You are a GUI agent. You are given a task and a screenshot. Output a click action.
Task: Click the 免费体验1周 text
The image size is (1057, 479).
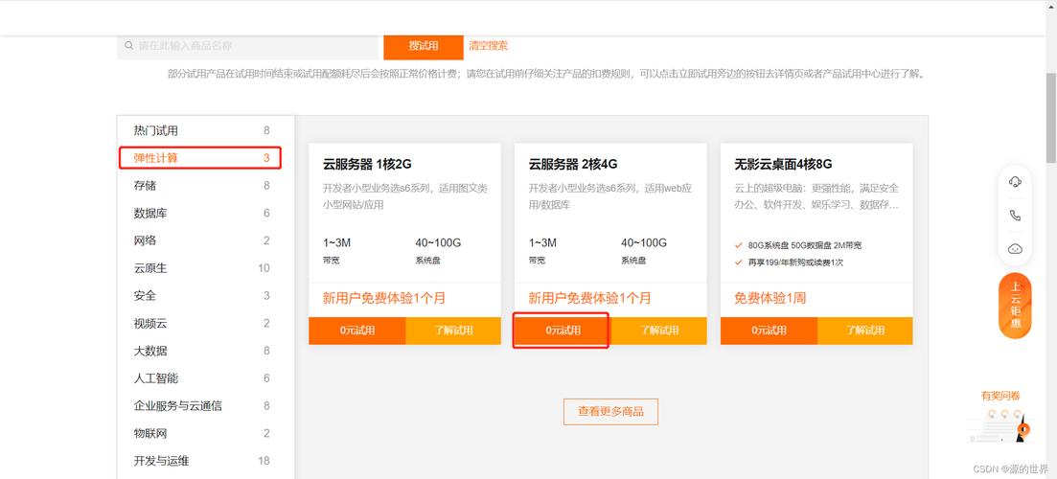tap(770, 298)
